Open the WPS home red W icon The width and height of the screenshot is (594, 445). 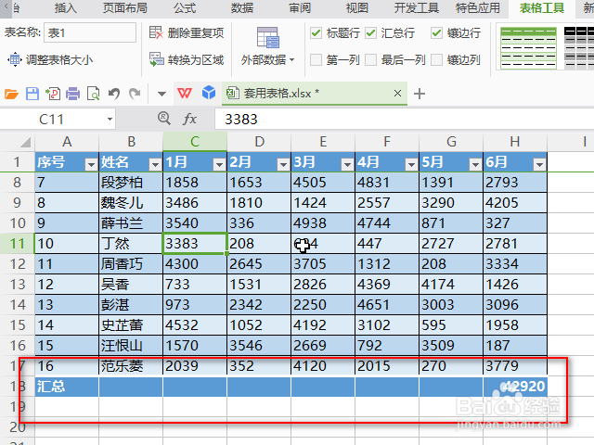click(x=185, y=93)
